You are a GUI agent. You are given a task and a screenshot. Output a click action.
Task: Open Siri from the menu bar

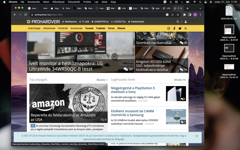coord(211,2)
